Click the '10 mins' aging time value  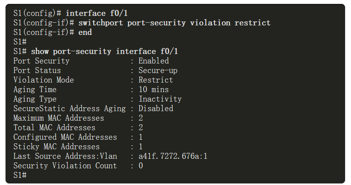point(154,89)
